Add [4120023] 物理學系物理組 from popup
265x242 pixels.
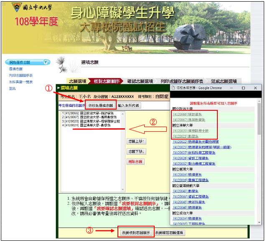pyautogui.click(x=202, y=147)
